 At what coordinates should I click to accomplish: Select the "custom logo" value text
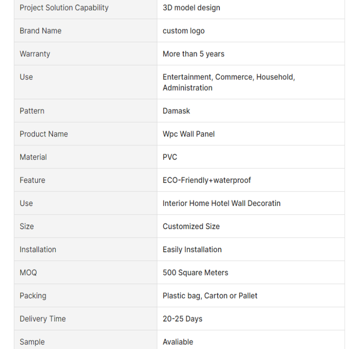point(184,31)
